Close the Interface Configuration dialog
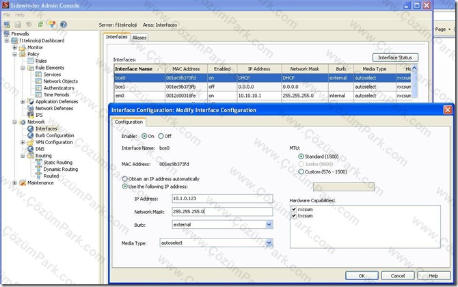 click(448, 110)
